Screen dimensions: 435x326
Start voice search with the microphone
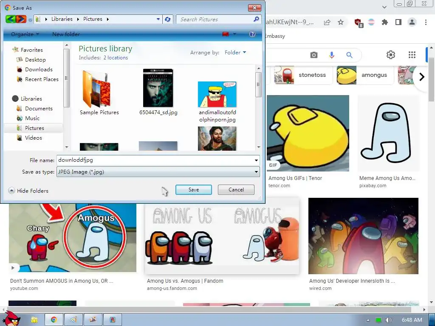[331, 55]
